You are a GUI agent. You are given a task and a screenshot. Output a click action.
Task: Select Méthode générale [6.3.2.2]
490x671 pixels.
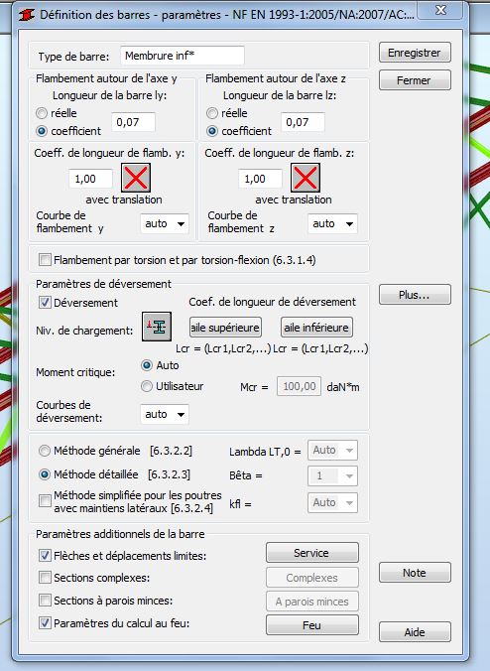[45, 451]
